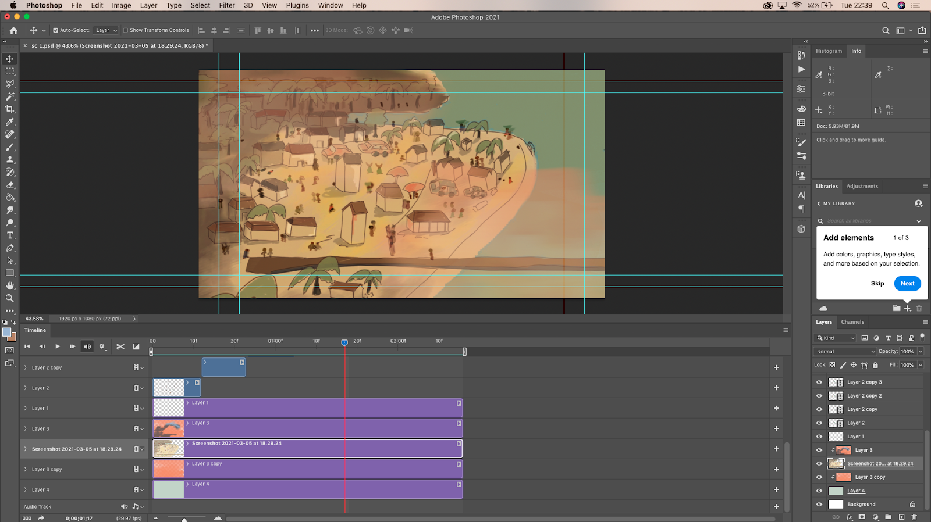Hide Layer 4 visibility eye

[819, 491]
